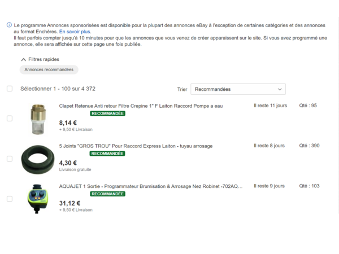The image size is (339, 254).
Task: Click the RECOMMANDÉE badge on AQUAJET listing
Action: coord(108,194)
